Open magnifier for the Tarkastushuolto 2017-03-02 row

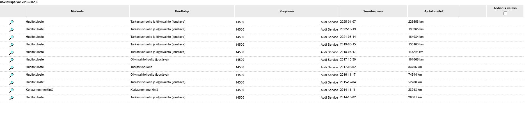point(12,68)
